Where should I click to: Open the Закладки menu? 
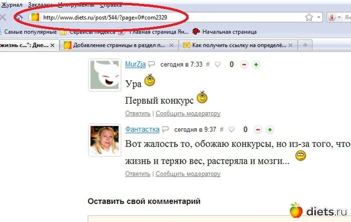(40, 5)
